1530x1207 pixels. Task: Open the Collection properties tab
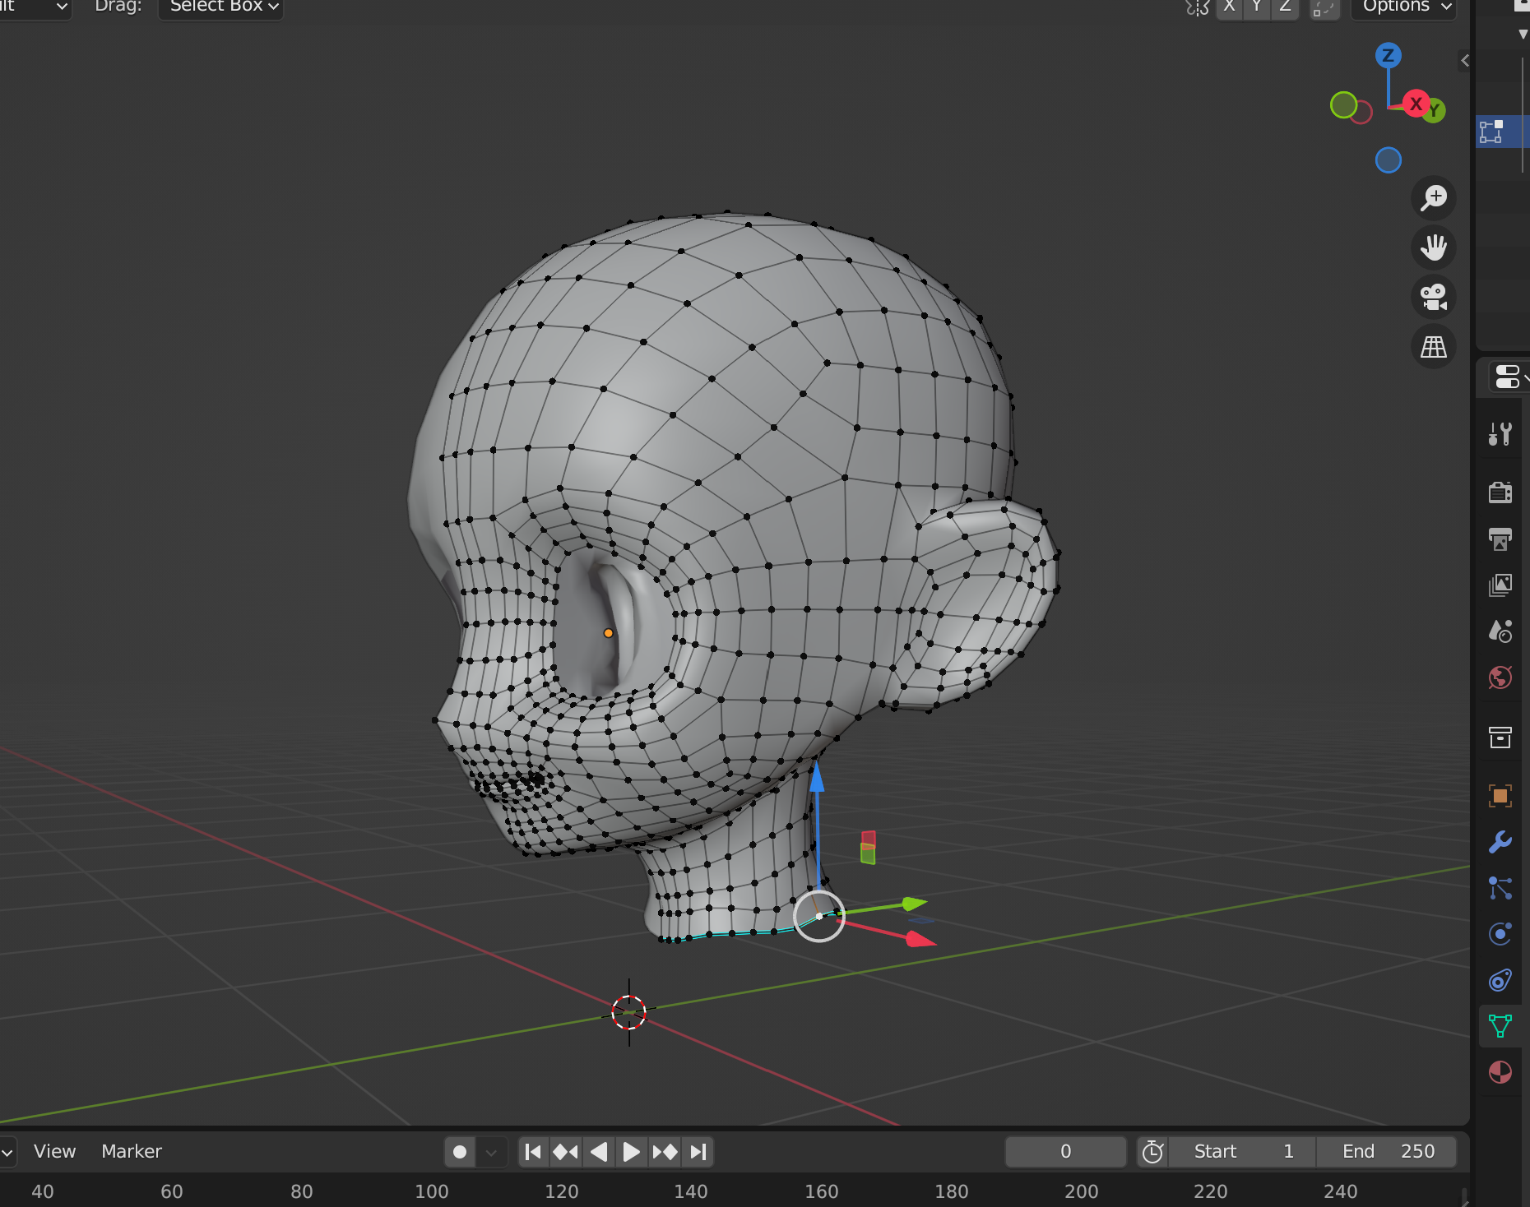[x=1500, y=737]
